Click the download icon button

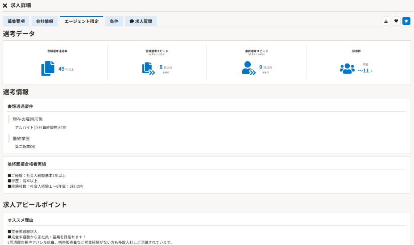pyautogui.click(x=386, y=21)
